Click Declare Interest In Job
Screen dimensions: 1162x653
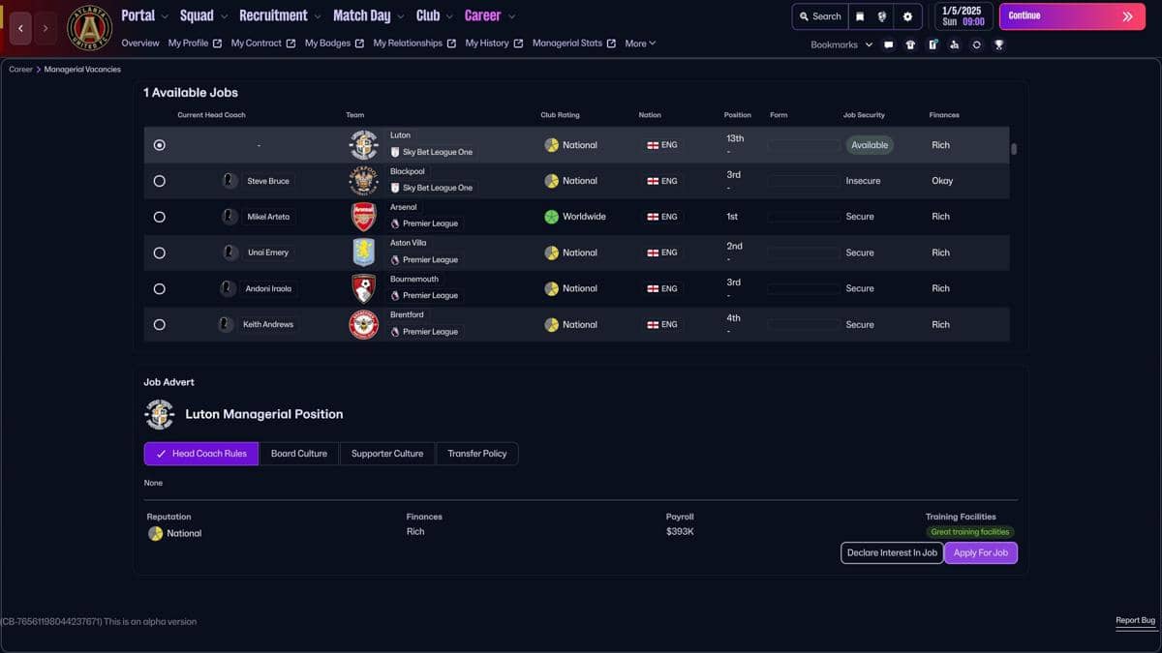(x=892, y=552)
